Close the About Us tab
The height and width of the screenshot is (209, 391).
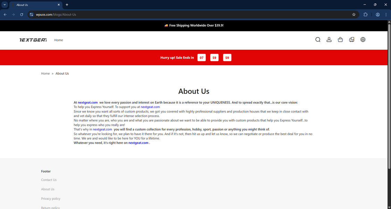point(59,5)
